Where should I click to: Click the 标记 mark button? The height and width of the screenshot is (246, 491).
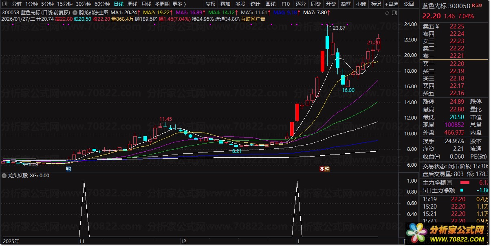pyautogui.click(x=376, y=4)
